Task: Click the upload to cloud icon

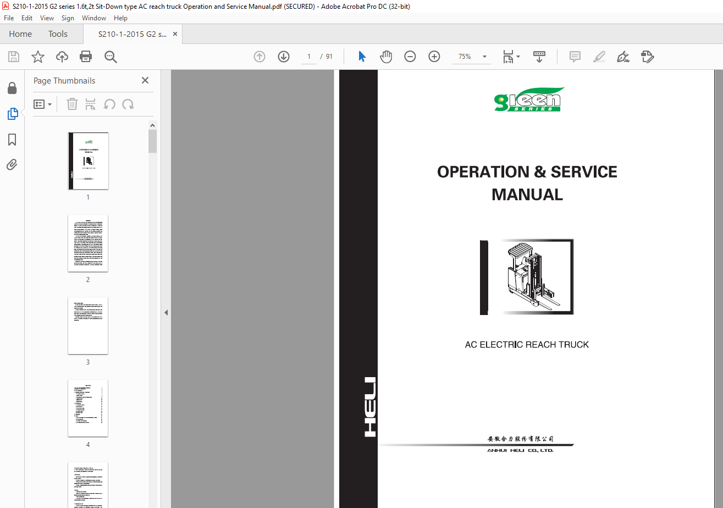Action: click(x=62, y=57)
